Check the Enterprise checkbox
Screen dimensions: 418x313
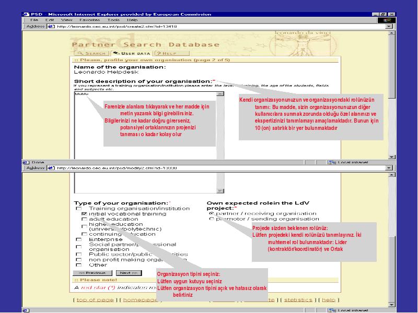[x=79, y=239]
